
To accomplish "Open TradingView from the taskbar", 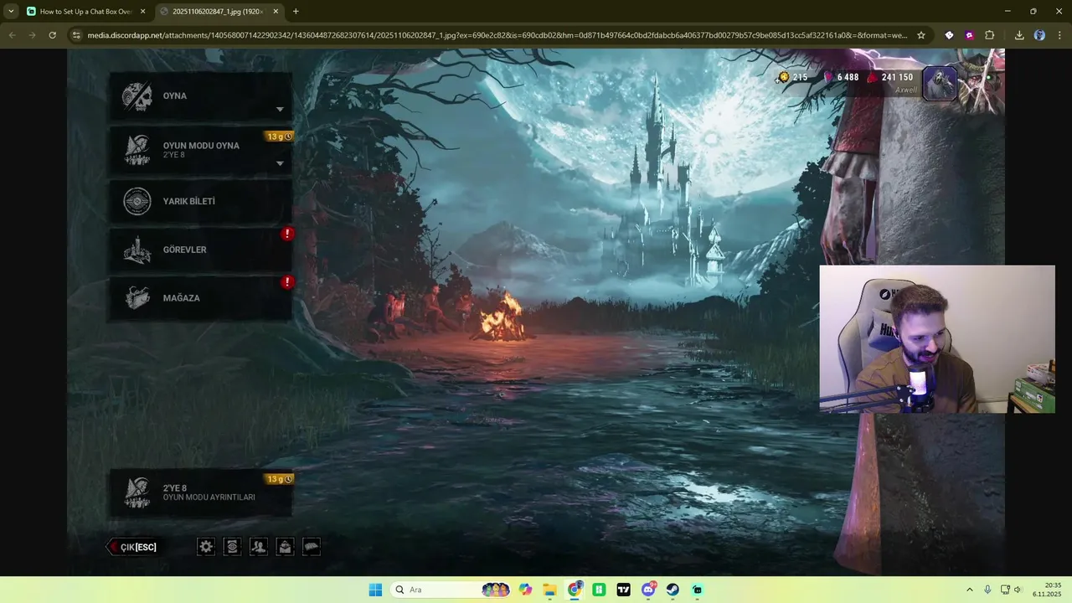I will [x=623, y=590].
